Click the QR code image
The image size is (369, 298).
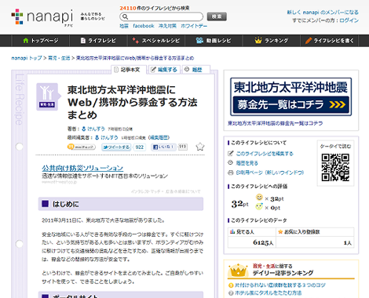[x=335, y=168]
